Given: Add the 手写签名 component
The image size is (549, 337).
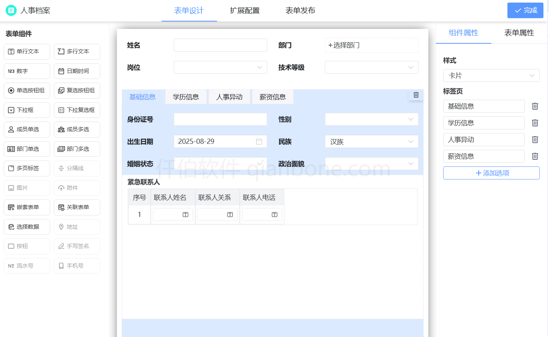Looking at the screenshot, I should pos(77,246).
